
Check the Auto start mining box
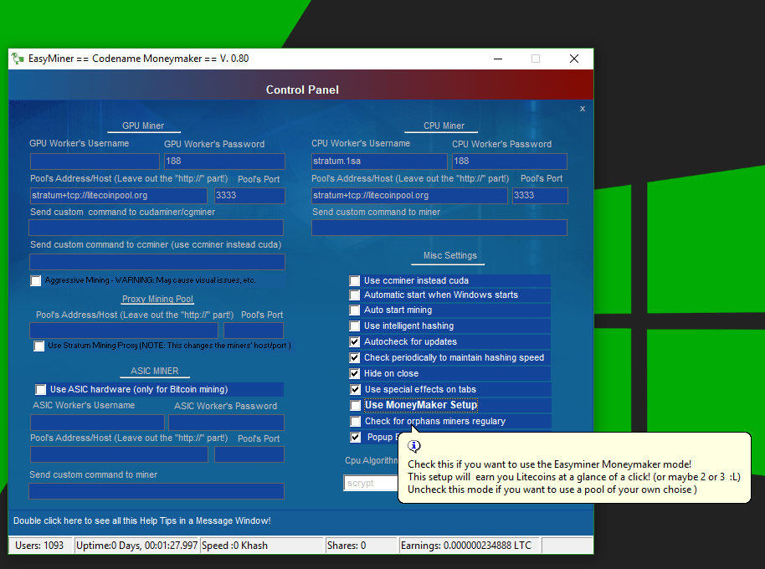[x=355, y=310]
